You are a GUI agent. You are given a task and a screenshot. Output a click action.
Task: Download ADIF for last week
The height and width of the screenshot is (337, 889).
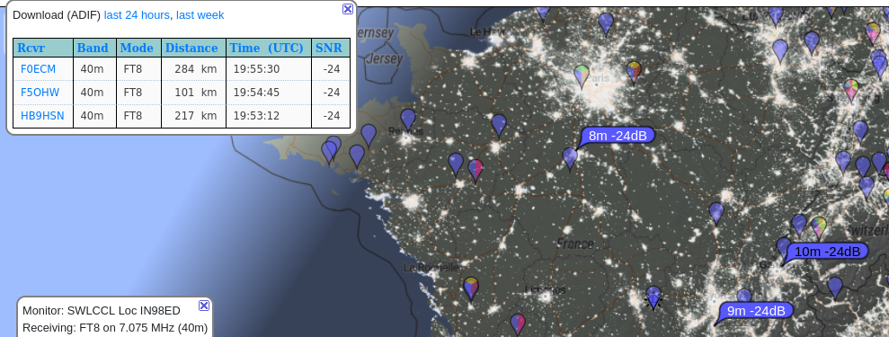(x=200, y=15)
